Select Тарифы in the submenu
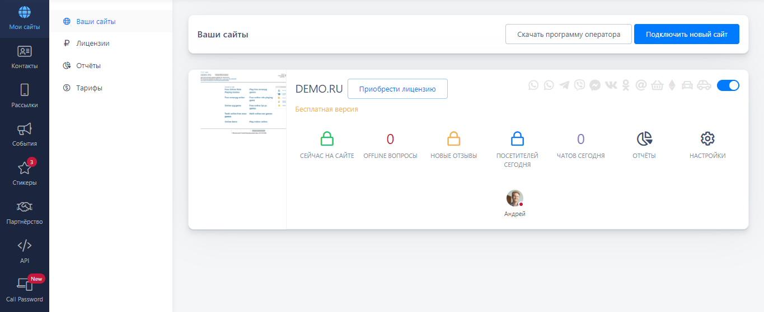Screen dimensions: 764x312 pos(89,88)
